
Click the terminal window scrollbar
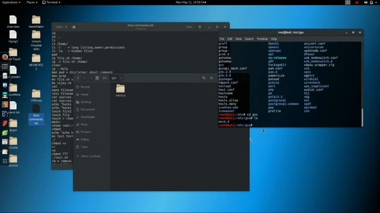point(362,117)
